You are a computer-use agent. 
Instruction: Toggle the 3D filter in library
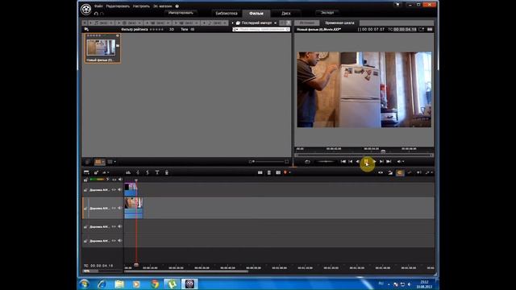(172, 29)
